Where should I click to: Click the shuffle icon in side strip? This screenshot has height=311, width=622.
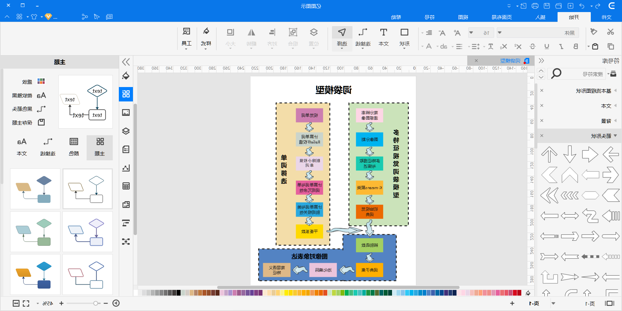tap(126, 241)
